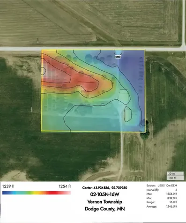
Task: Click the 02-105N-16W section title
Action: pyautogui.click(x=104, y=194)
